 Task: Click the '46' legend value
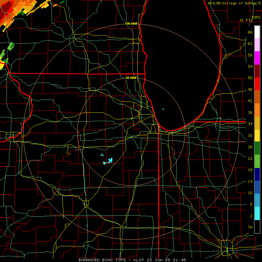coord(250,90)
